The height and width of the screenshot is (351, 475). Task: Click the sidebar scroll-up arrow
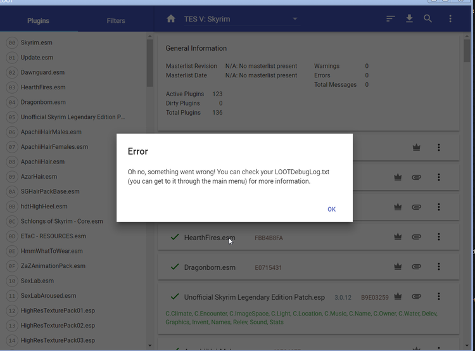click(150, 36)
